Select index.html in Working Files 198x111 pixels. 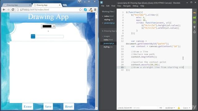pos(109,16)
